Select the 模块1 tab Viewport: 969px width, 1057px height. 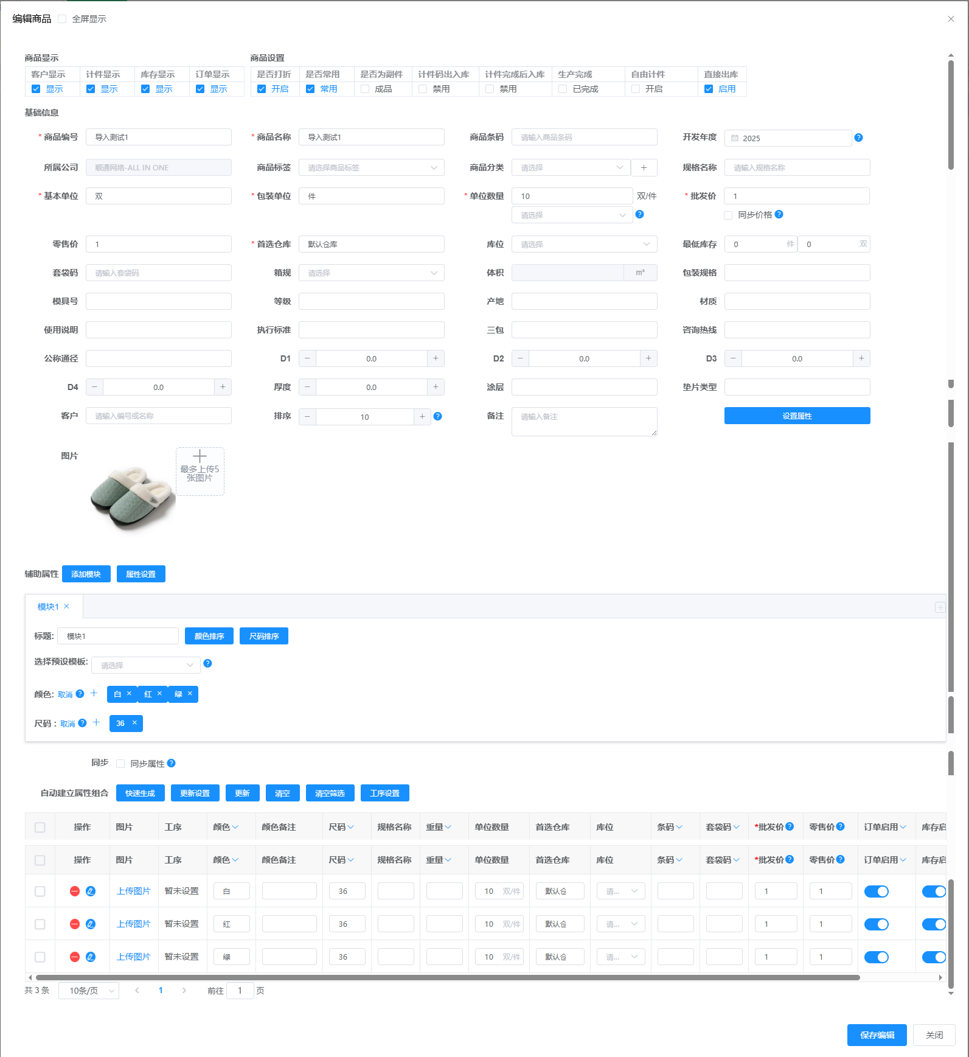click(x=48, y=607)
